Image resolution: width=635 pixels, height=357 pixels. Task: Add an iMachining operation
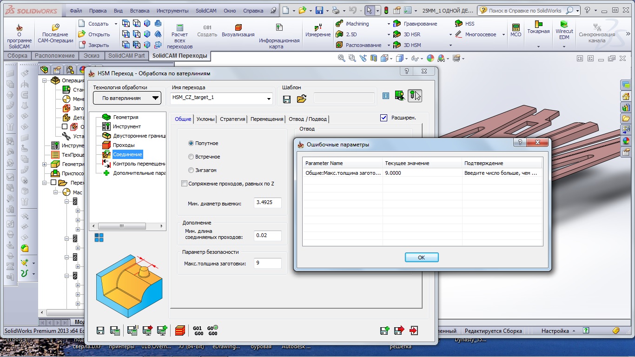(x=352, y=24)
